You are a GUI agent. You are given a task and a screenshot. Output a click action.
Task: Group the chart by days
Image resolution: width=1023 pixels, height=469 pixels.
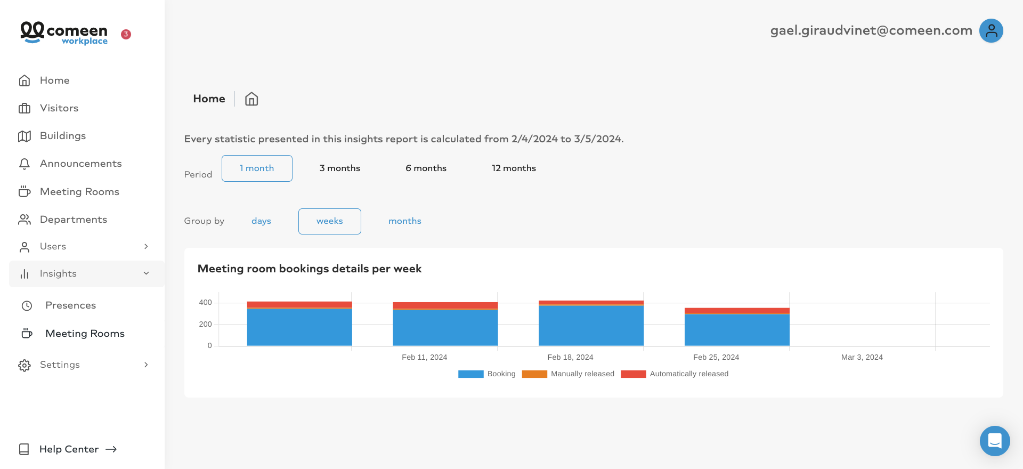tap(261, 221)
